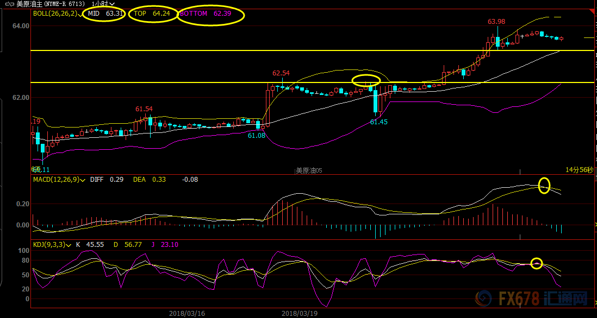Expand the KDJ(9,3,3) indicator dropdown
This screenshot has width=597, height=318.
coord(69,245)
